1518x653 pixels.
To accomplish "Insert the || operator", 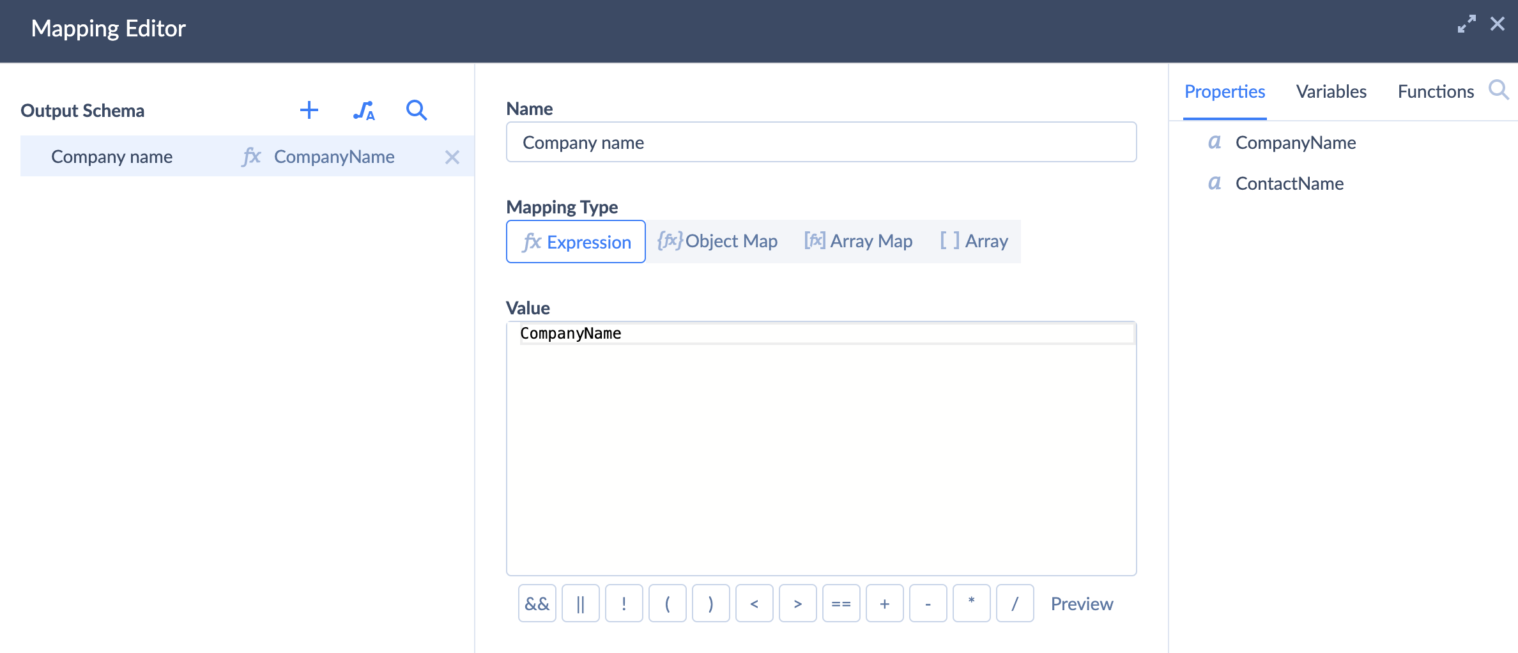I will pos(581,603).
